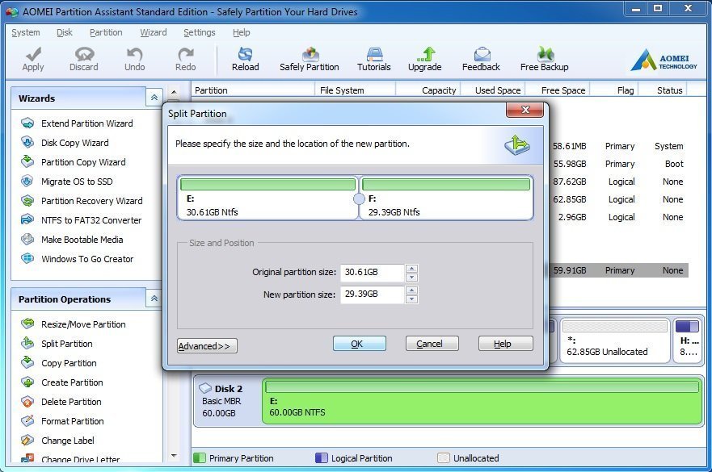The width and height of the screenshot is (712, 472).
Task: Click the New partition size field
Action: [x=372, y=294]
